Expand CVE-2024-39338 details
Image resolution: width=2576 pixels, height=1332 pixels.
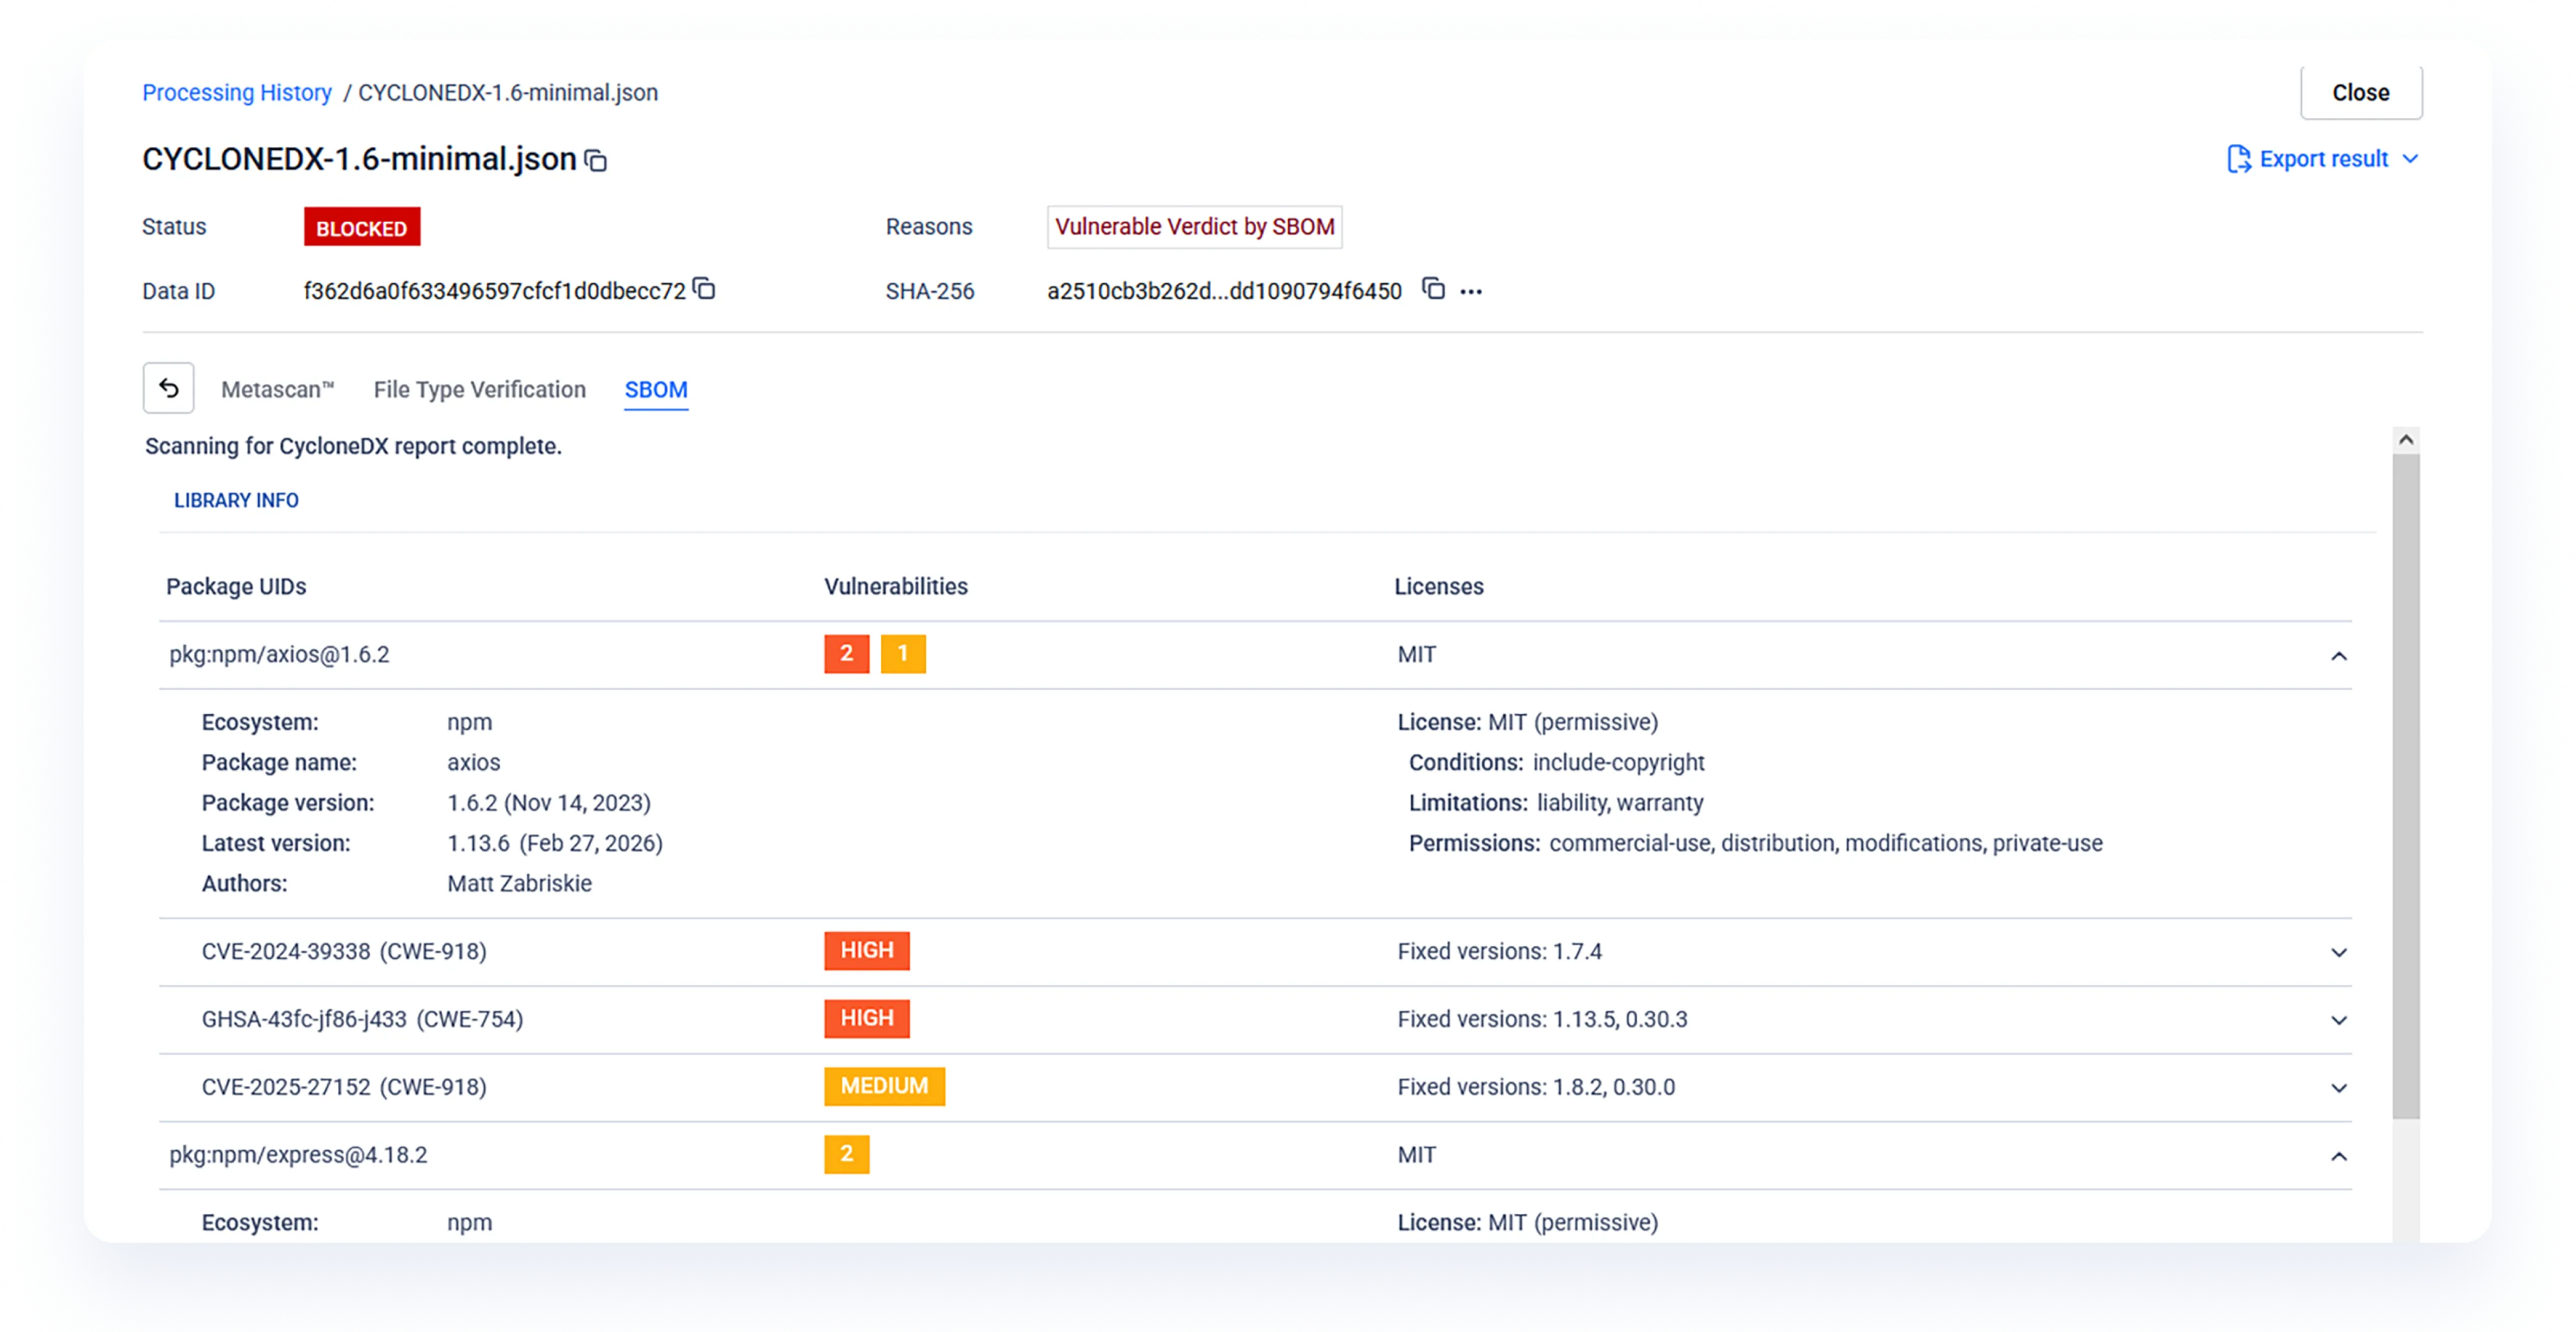(2338, 952)
